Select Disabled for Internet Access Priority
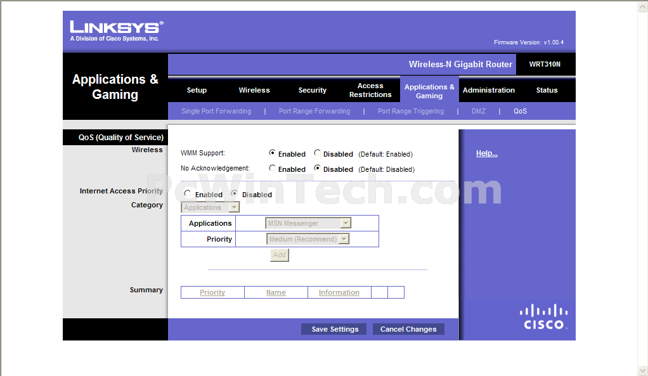 [235, 193]
